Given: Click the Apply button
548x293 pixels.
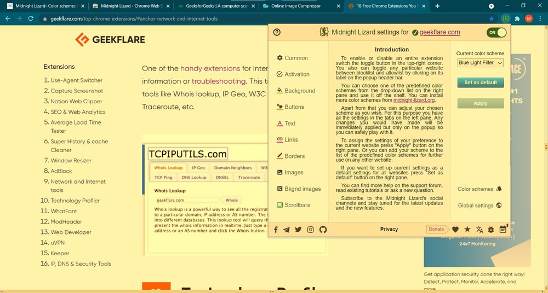Looking at the screenshot, I should (x=481, y=103).
